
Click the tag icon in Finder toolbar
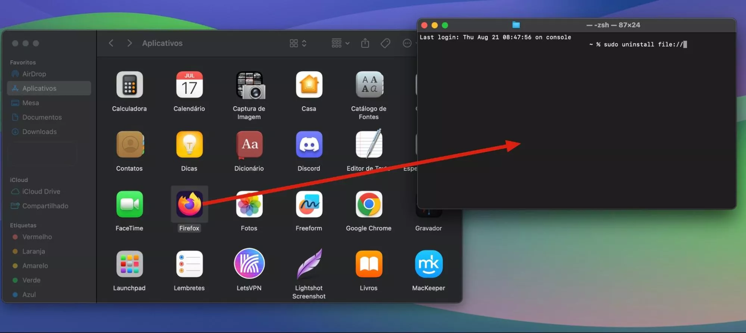(x=385, y=43)
